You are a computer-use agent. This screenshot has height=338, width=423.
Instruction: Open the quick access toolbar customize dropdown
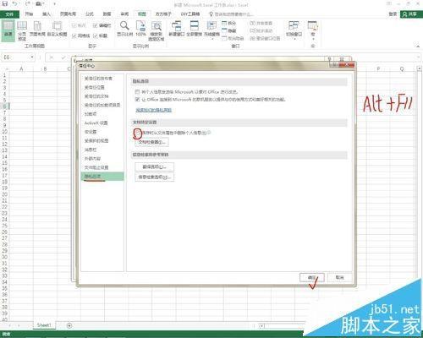(54, 3)
